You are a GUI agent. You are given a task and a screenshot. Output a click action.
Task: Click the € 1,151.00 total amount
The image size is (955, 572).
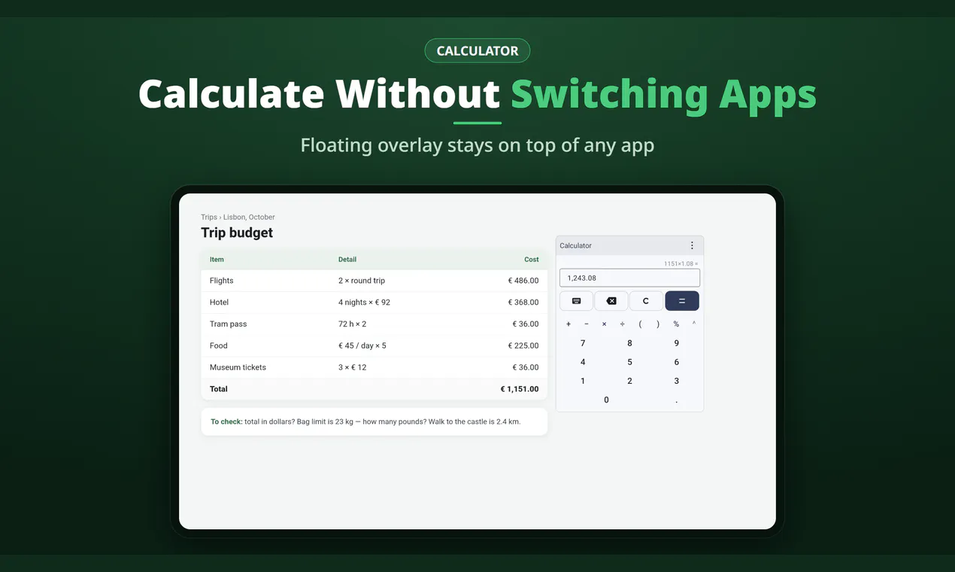(520, 389)
